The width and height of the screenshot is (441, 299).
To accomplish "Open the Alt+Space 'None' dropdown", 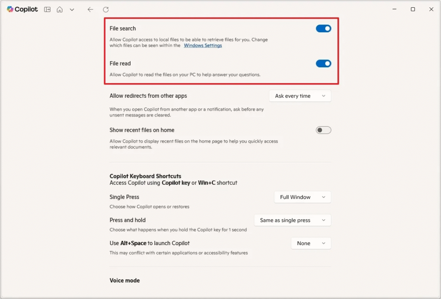I will (x=311, y=243).
